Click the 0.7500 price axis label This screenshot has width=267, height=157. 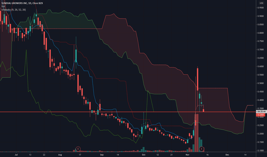click(x=260, y=41)
